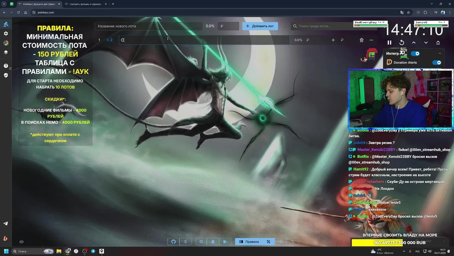Click the # 2 lot number label
This screenshot has height=256, width=454.
pyautogui.click(x=110, y=40)
